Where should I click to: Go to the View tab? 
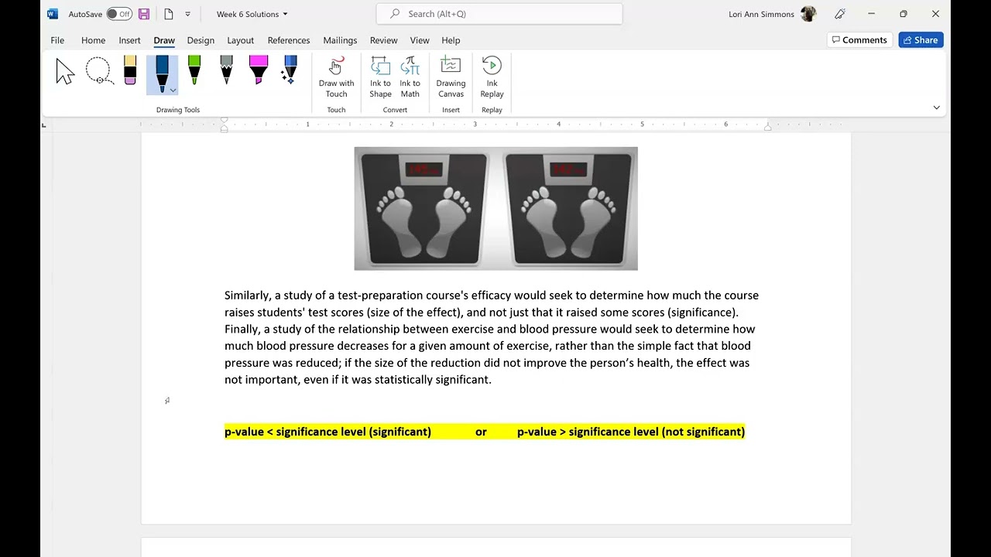point(420,40)
